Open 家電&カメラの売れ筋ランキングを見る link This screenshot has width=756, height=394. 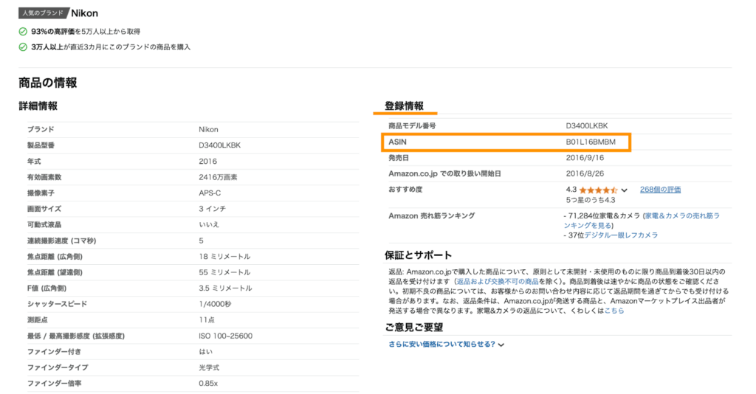tap(642, 221)
